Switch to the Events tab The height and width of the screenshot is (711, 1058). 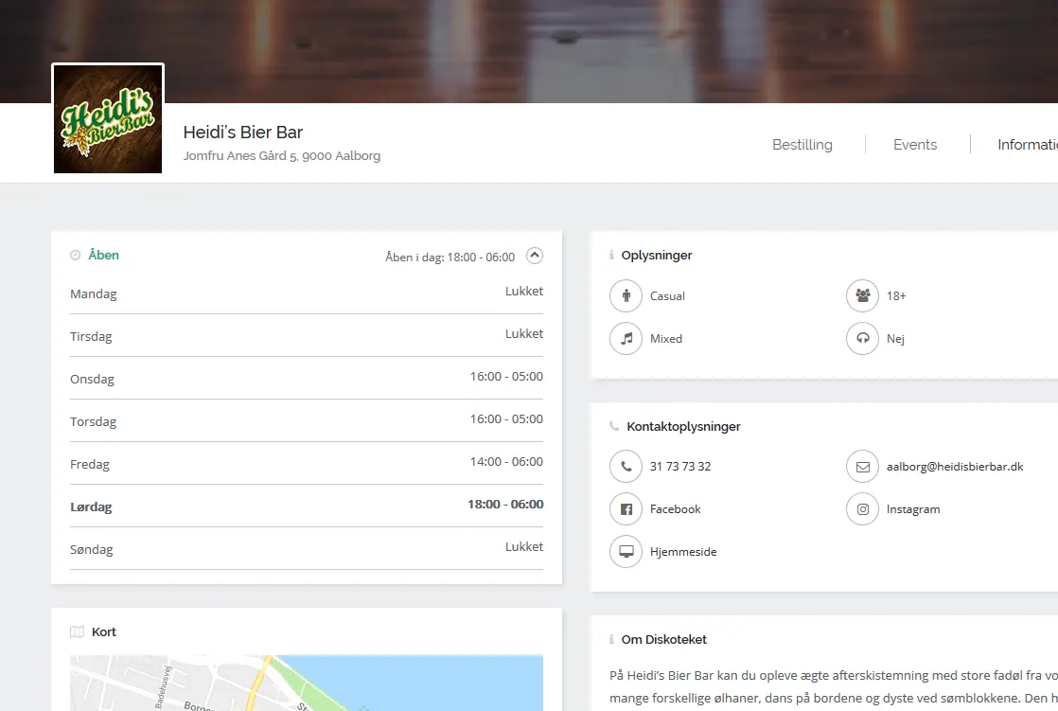coord(915,145)
